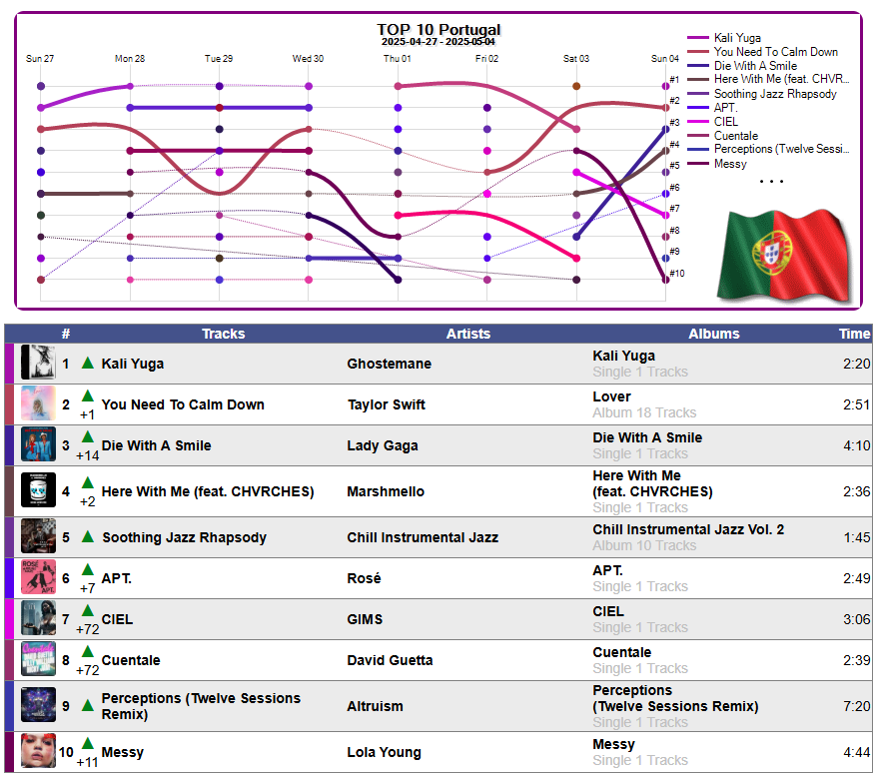Click the CIEL legend color line
This screenshot has width=876, height=777.
pyautogui.click(x=698, y=121)
